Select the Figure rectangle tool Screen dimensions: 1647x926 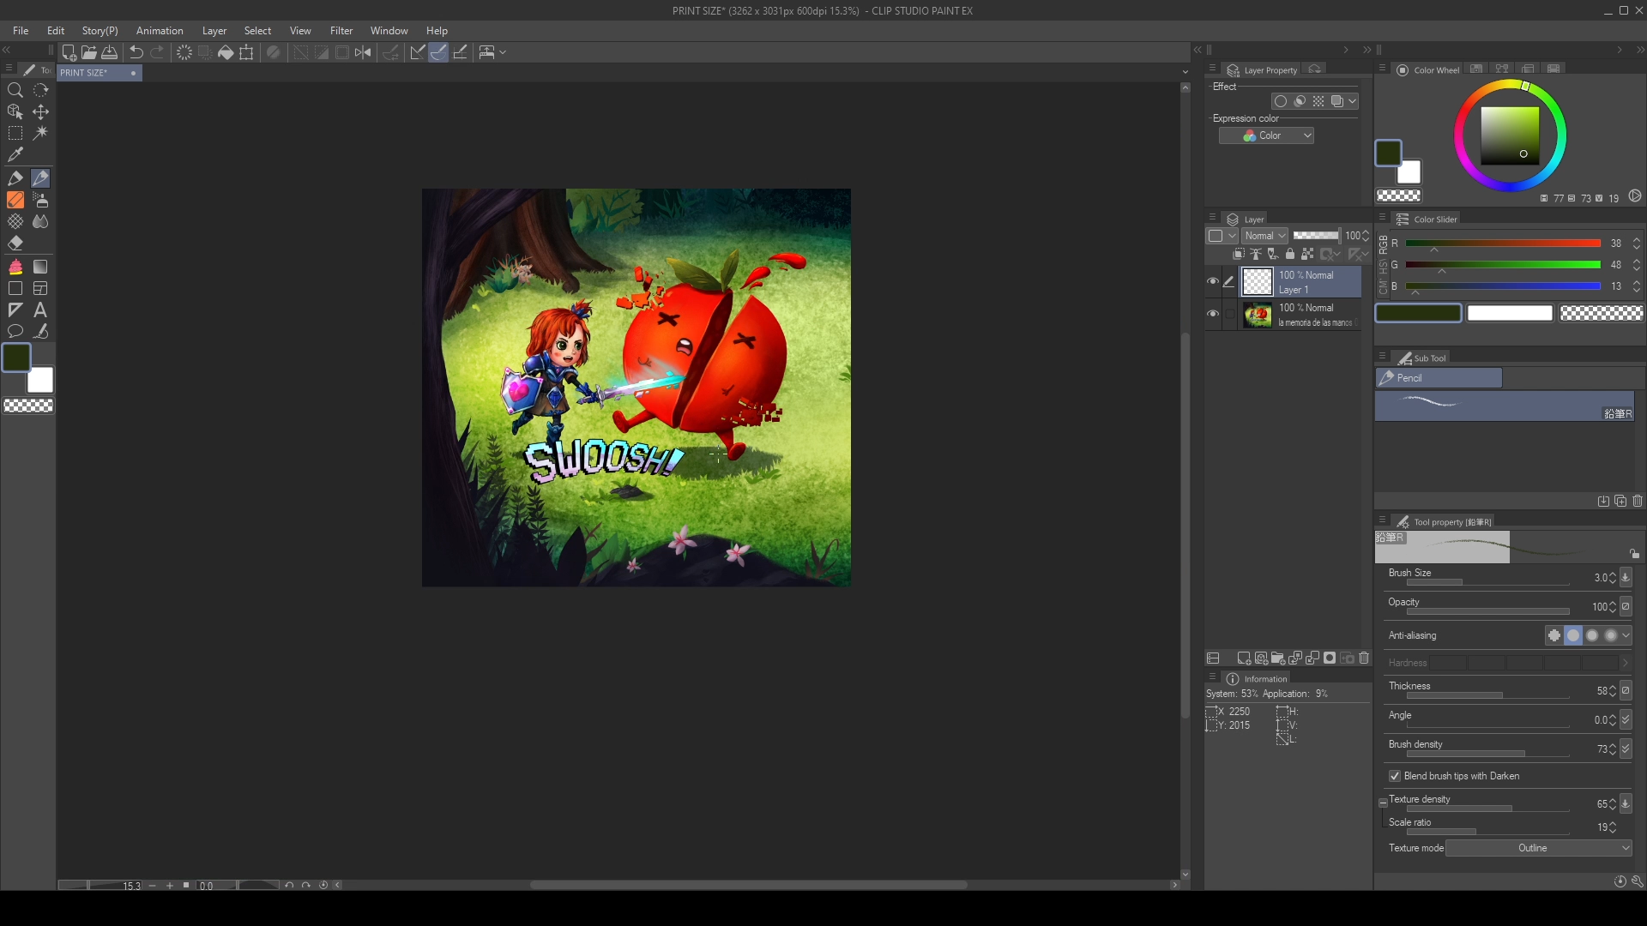(x=15, y=288)
